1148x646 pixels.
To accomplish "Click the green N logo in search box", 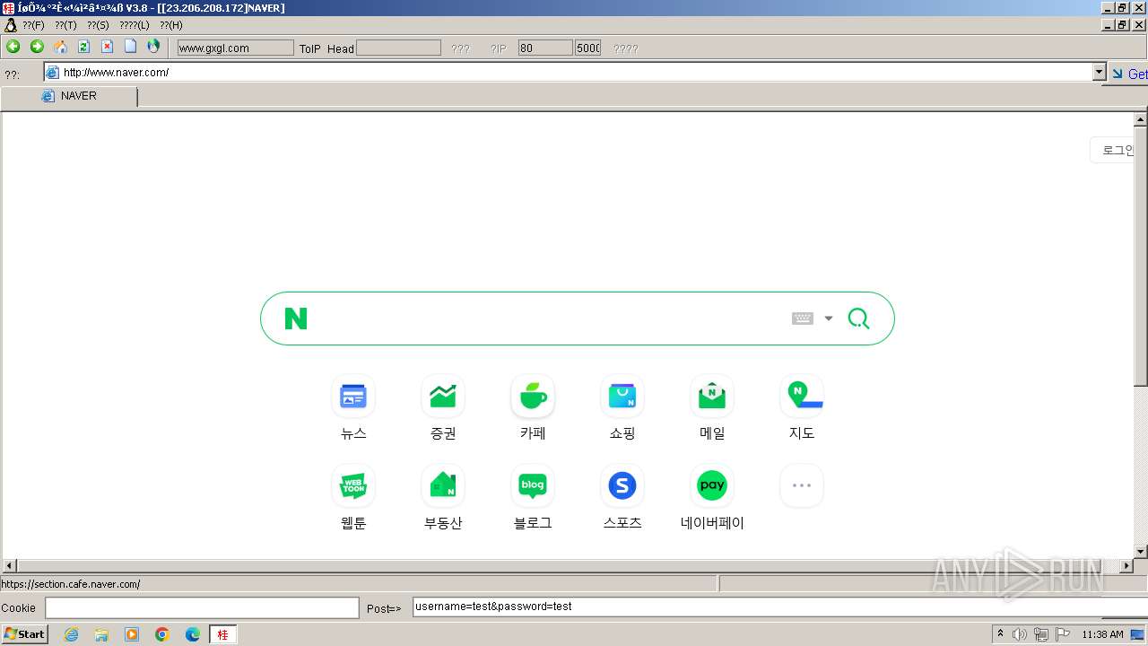I will point(296,319).
